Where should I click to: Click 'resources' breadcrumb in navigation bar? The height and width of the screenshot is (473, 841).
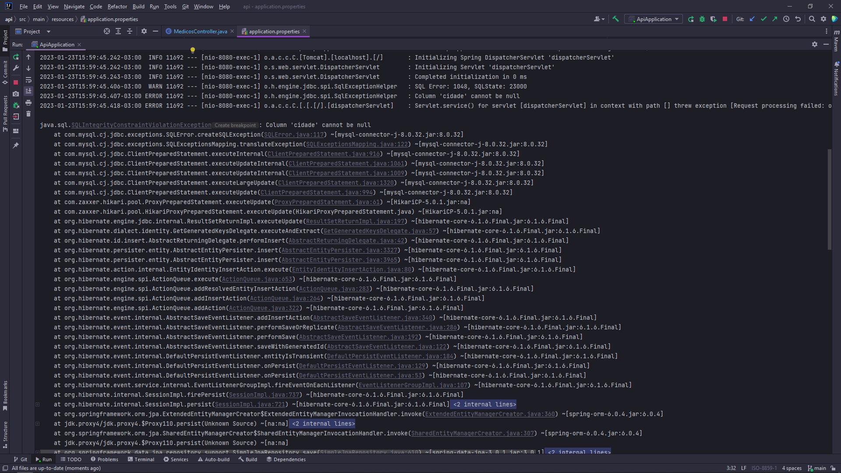coord(63,19)
